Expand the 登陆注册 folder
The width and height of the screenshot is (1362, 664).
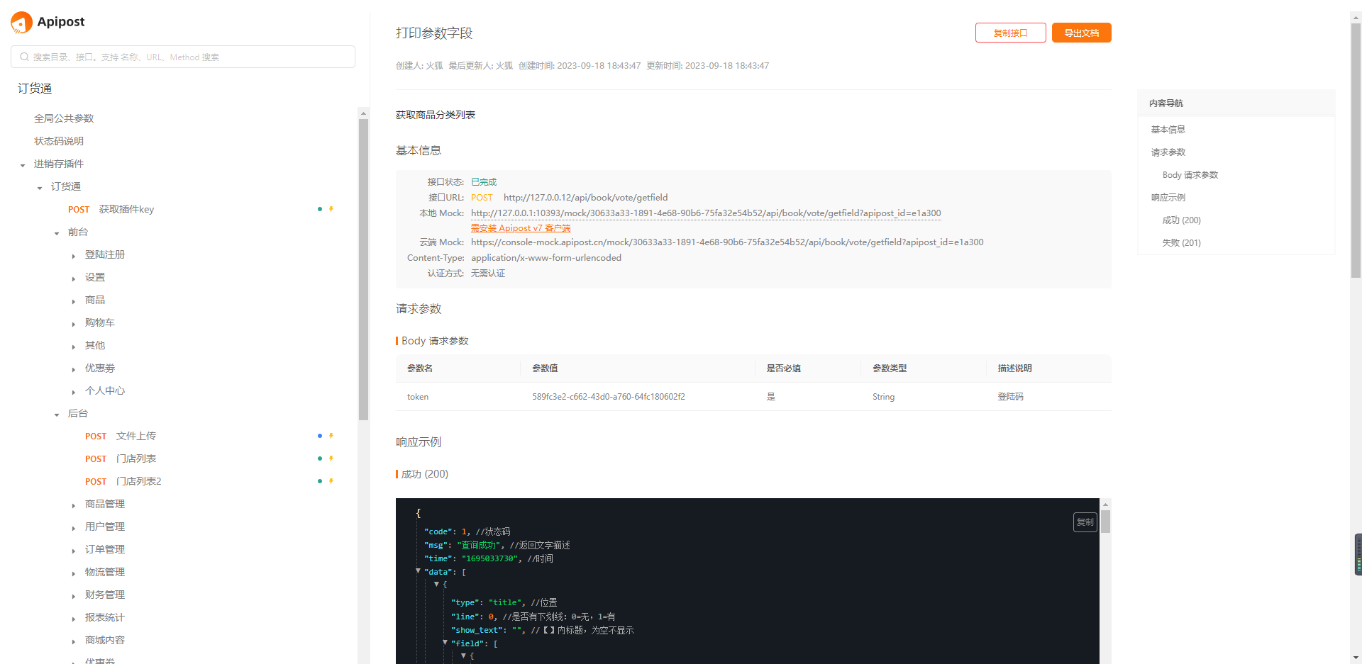pyautogui.click(x=74, y=256)
